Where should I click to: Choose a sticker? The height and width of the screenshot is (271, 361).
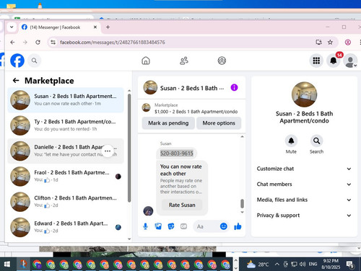pos(171,226)
